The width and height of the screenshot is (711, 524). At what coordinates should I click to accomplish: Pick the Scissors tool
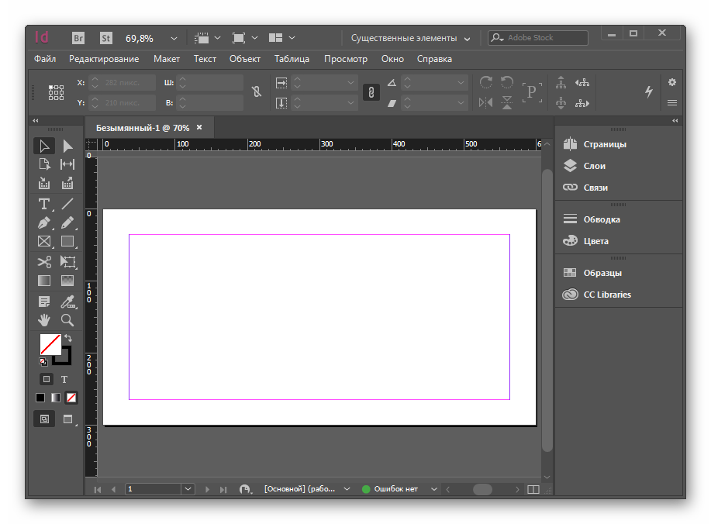(44, 262)
